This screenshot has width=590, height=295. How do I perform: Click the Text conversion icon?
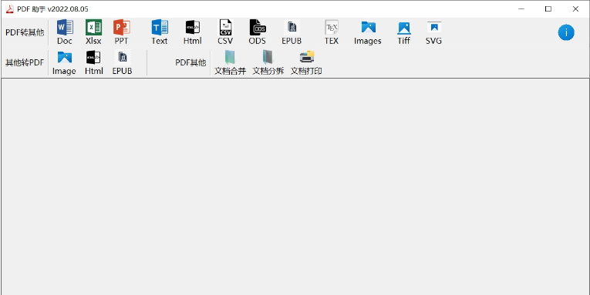pyautogui.click(x=160, y=32)
